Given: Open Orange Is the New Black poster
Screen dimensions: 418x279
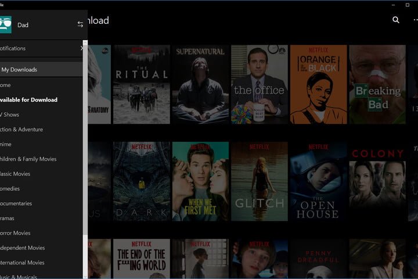Looking at the screenshot, I should tap(319, 84).
